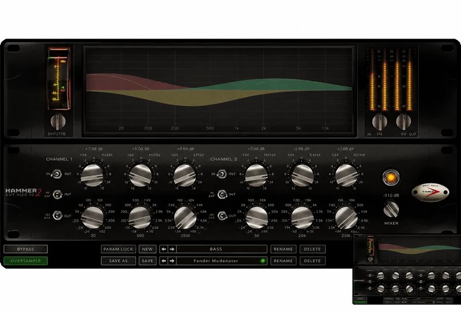The image size is (461, 313).
Task: Flip Channel 1 middle INT switch
Action: (58, 194)
